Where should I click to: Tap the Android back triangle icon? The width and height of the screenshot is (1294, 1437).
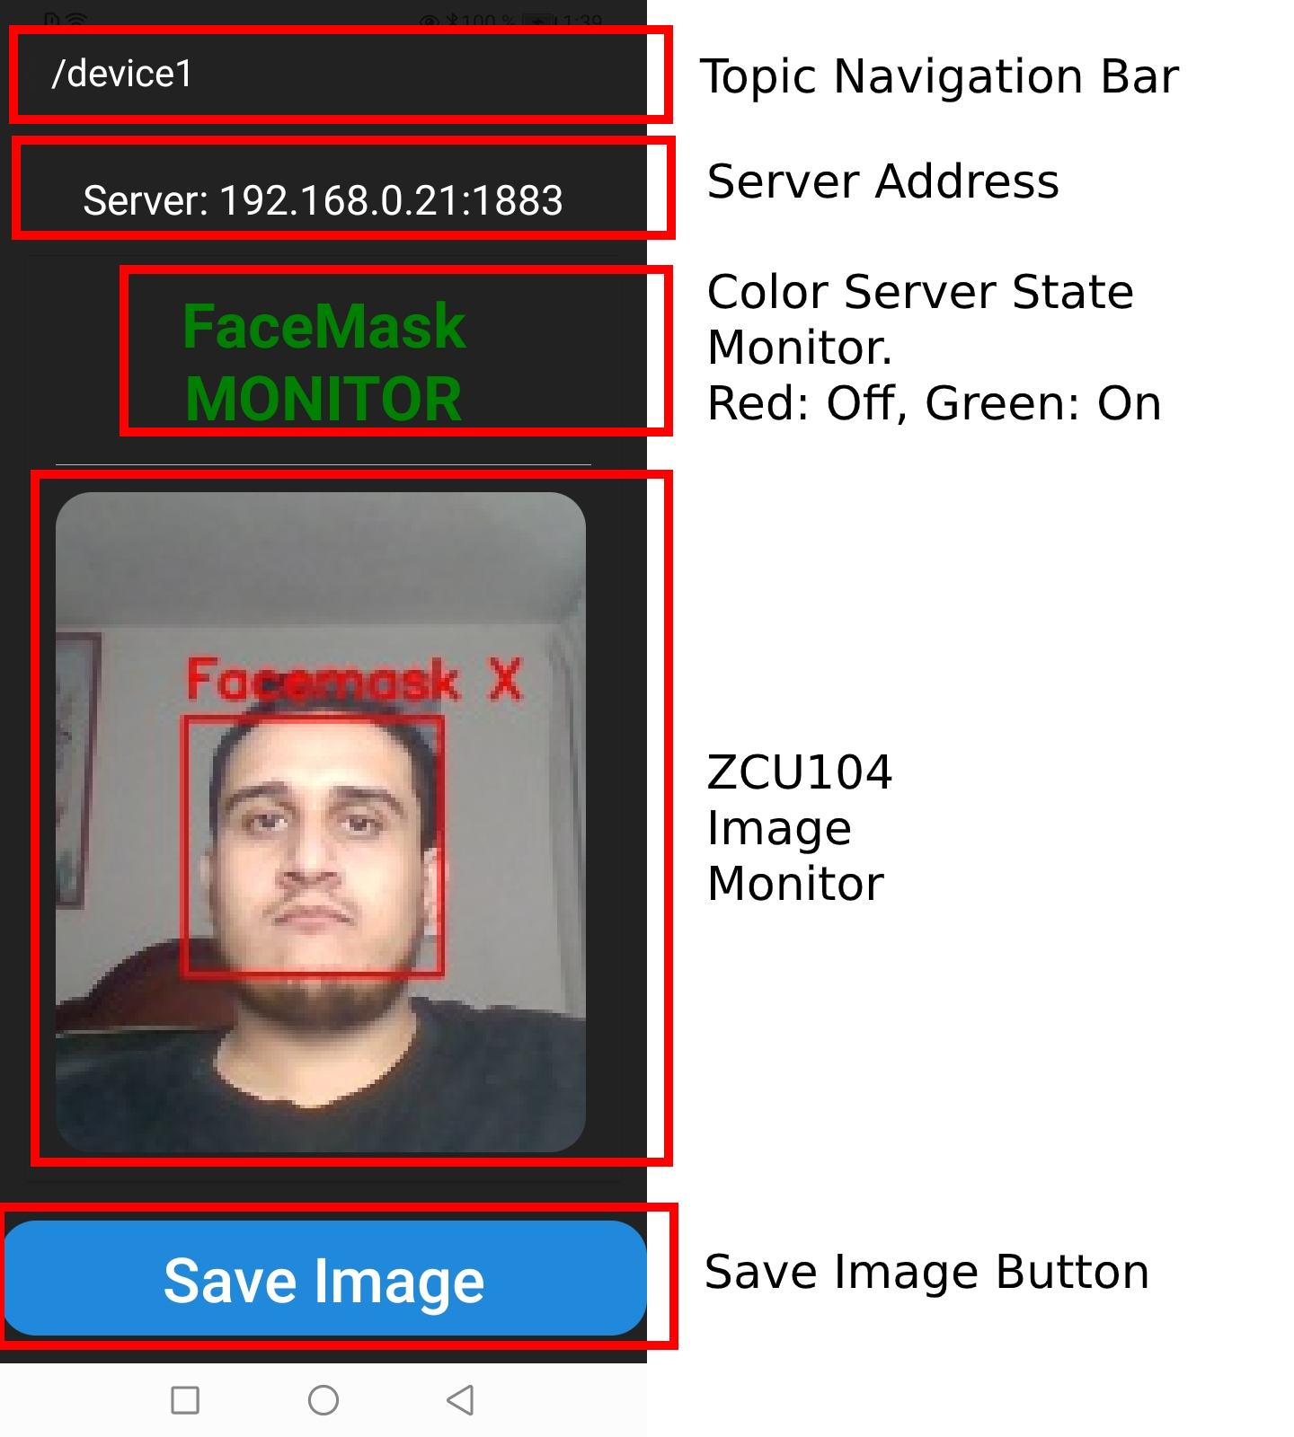460,1399
